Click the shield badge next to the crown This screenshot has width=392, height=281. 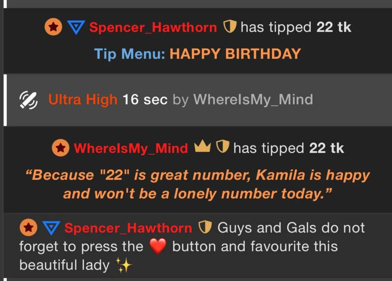(x=222, y=146)
